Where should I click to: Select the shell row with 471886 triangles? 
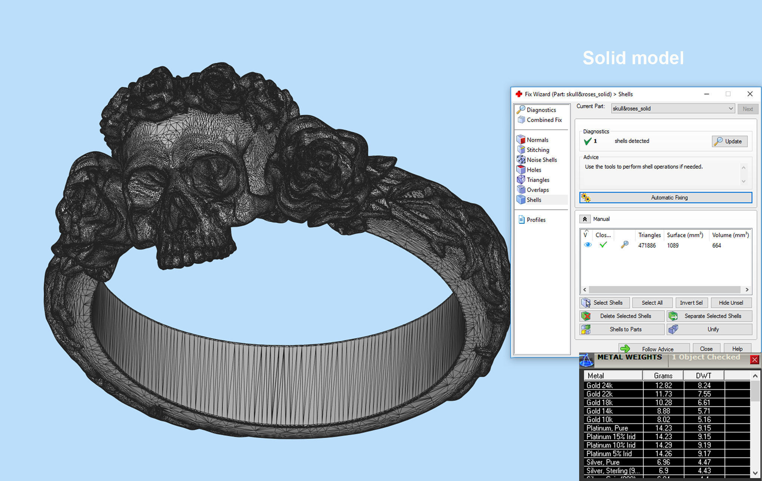(666, 245)
